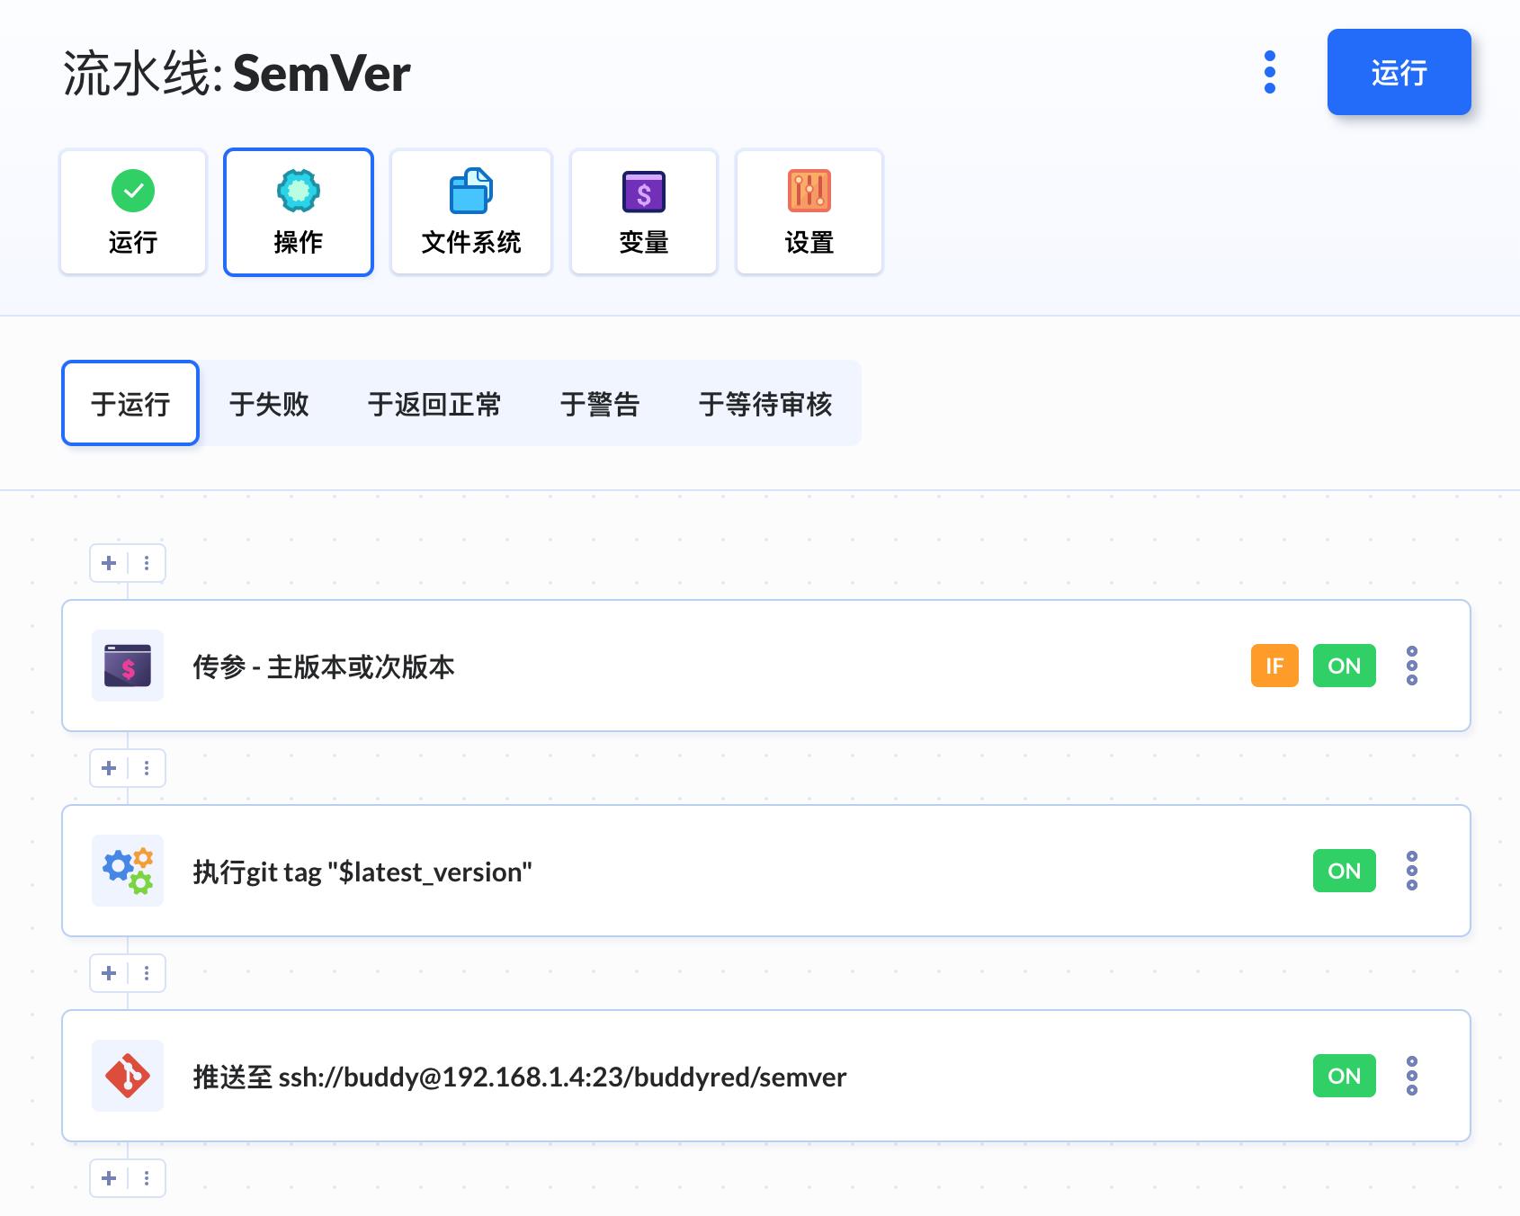This screenshot has height=1216, width=1520.
Task: Open the pipeline three-dot menu beside the 运行 button
Action: coord(1269,72)
